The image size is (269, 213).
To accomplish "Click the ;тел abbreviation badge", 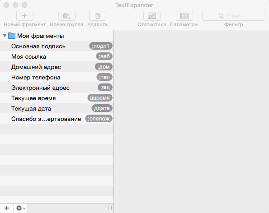I will [104, 77].
